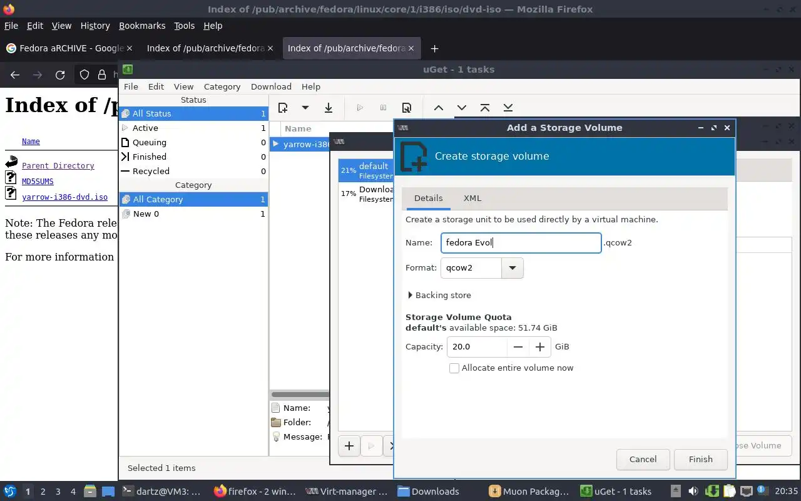Image resolution: width=801 pixels, height=501 pixels.
Task: Click uGet move to top icon
Action: 485,108
